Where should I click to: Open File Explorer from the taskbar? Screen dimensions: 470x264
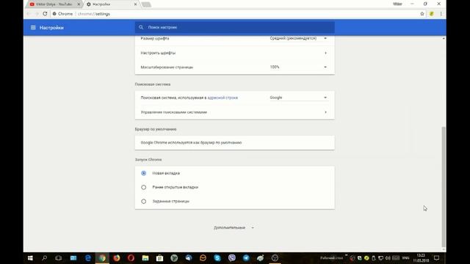pyautogui.click(x=145, y=258)
